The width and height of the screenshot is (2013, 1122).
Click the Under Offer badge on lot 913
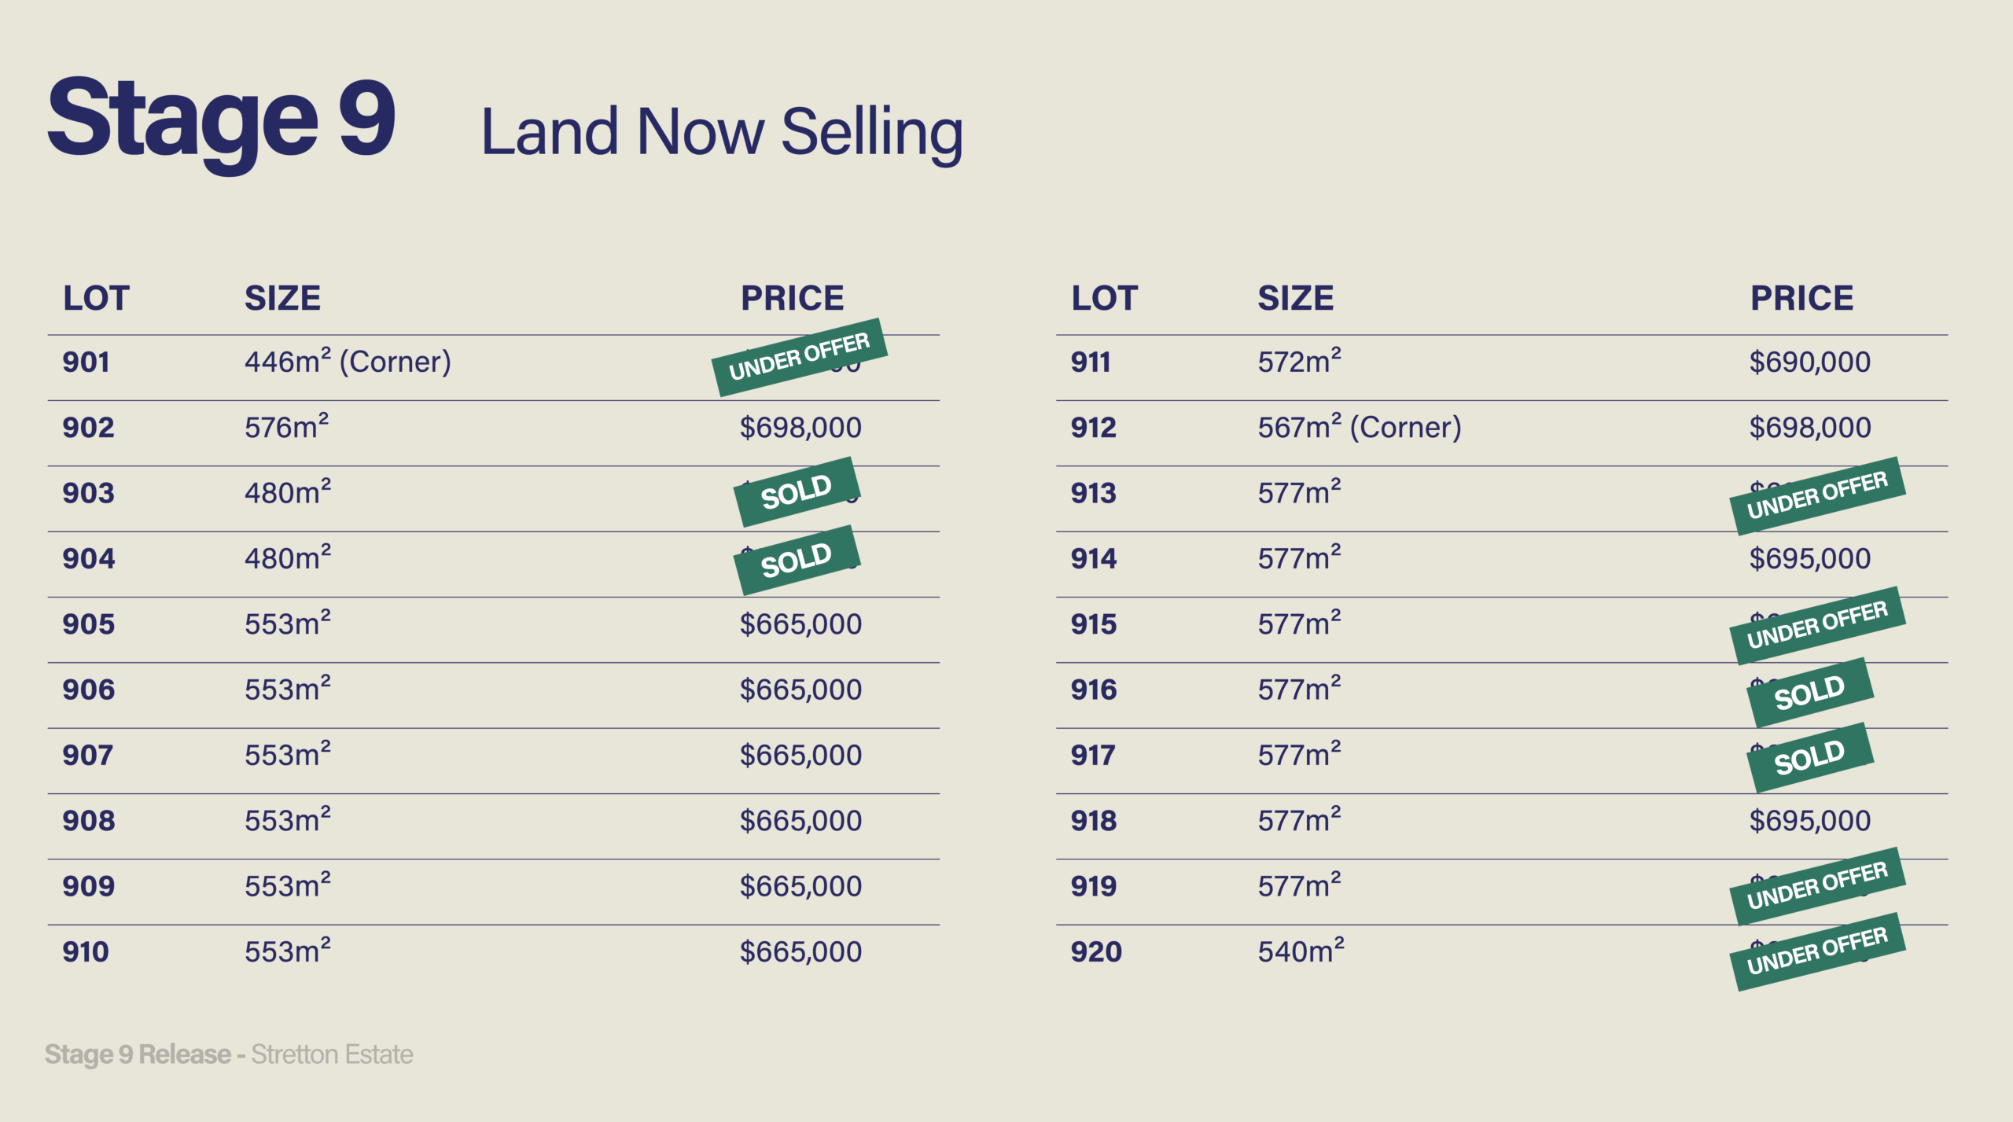pyautogui.click(x=1817, y=495)
